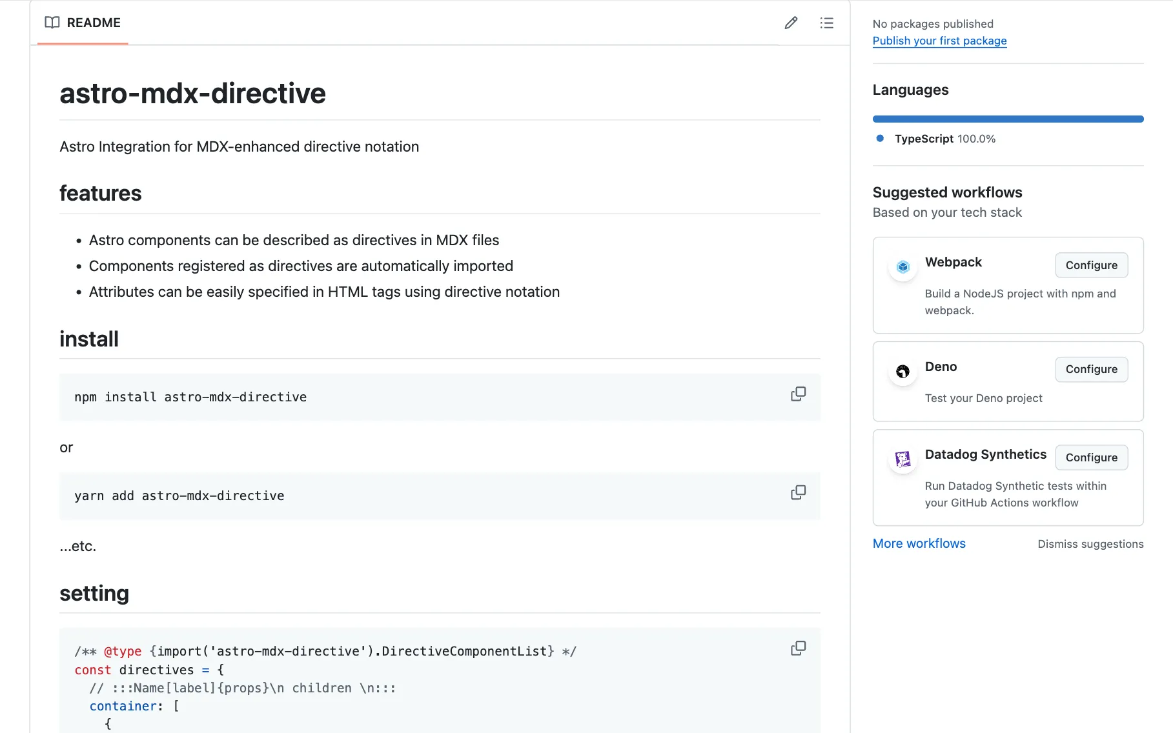This screenshot has height=733, width=1173.
Task: Click the Deno workflow logo
Action: click(x=903, y=371)
